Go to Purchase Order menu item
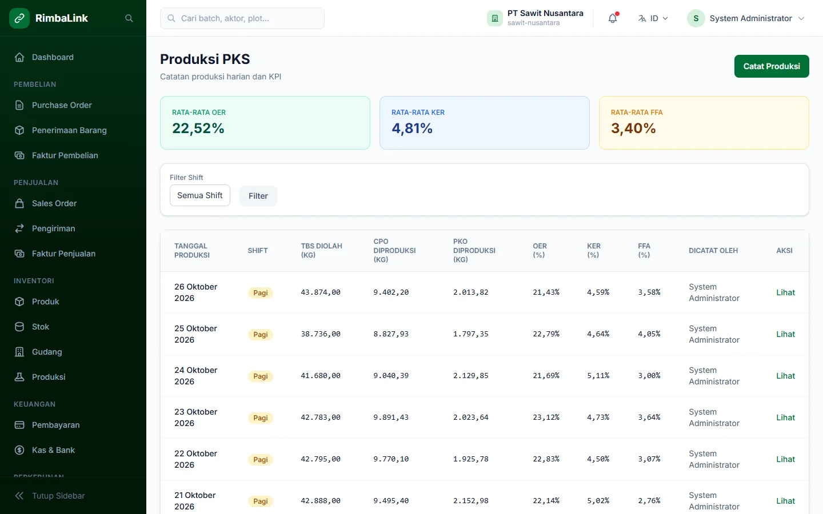 point(73,105)
